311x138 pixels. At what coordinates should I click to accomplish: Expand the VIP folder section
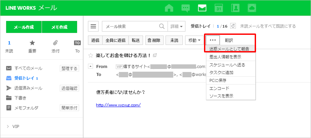tap(8, 126)
